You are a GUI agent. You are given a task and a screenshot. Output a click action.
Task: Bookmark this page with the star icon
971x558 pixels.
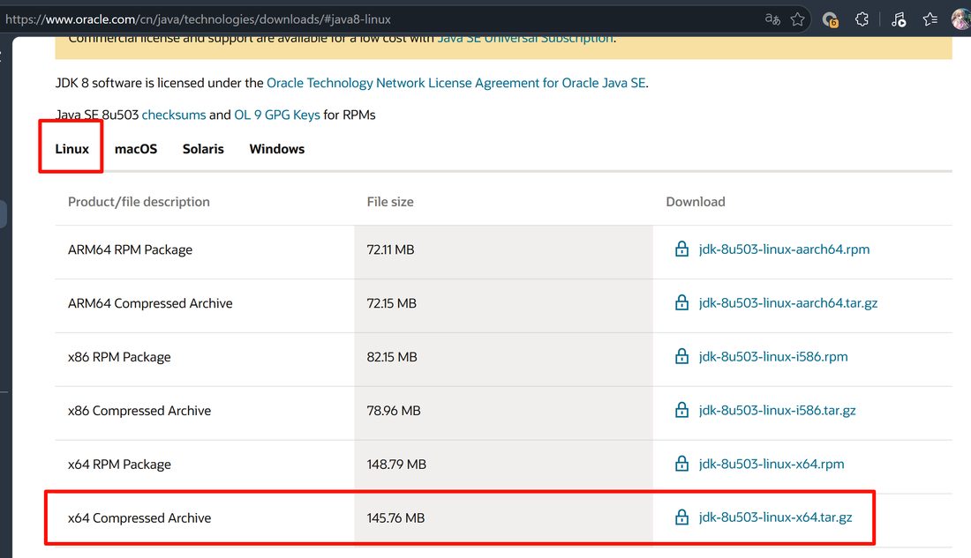coord(798,19)
